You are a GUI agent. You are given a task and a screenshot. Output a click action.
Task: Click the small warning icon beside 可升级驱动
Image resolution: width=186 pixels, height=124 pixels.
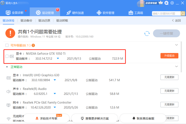(x=33, y=45)
